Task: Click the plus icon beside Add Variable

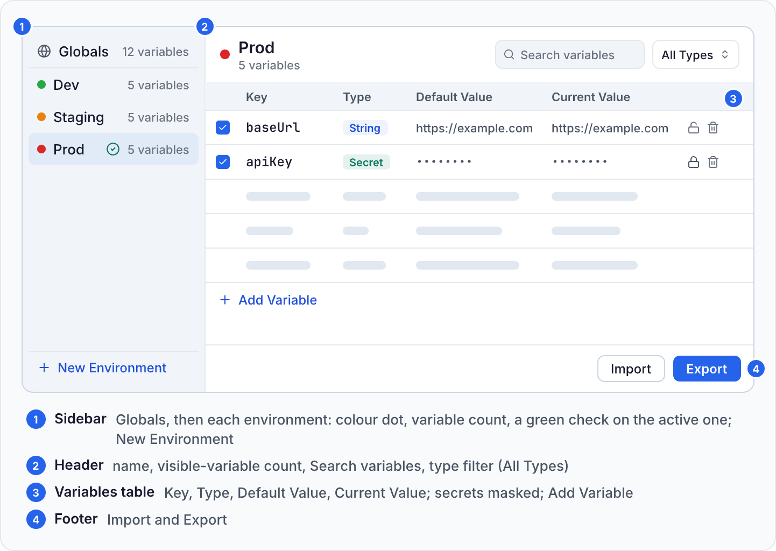Action: tap(225, 300)
